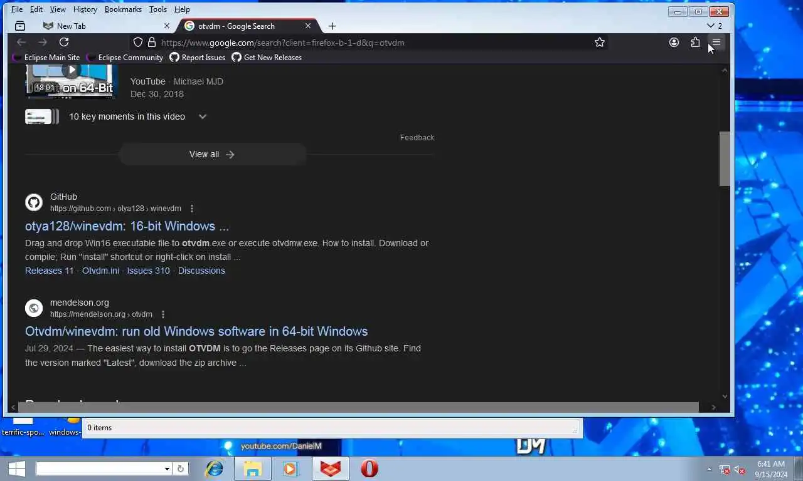Select the otvdm - Google Search tab
This screenshot has height=481, width=803.
[x=248, y=26]
